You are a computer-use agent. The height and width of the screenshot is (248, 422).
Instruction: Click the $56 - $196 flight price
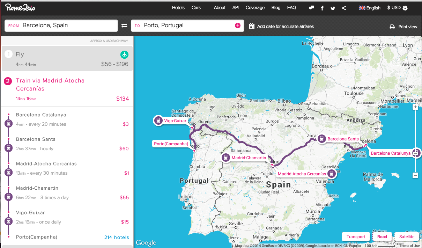coord(115,64)
